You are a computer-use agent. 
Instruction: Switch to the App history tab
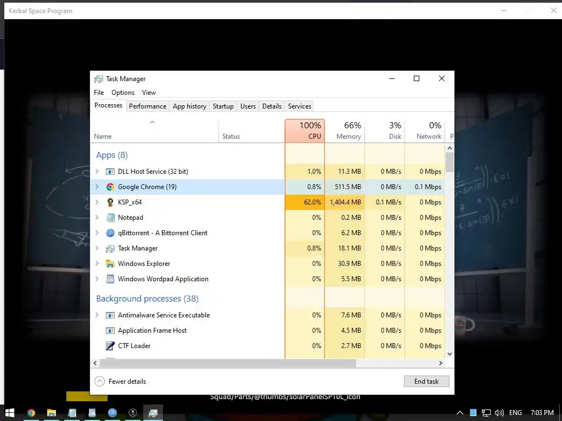pyautogui.click(x=189, y=106)
